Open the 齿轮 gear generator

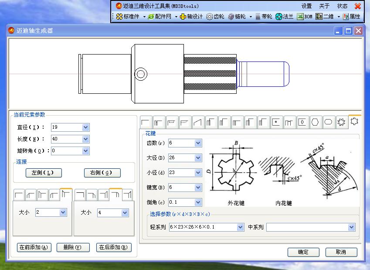tap(215, 17)
